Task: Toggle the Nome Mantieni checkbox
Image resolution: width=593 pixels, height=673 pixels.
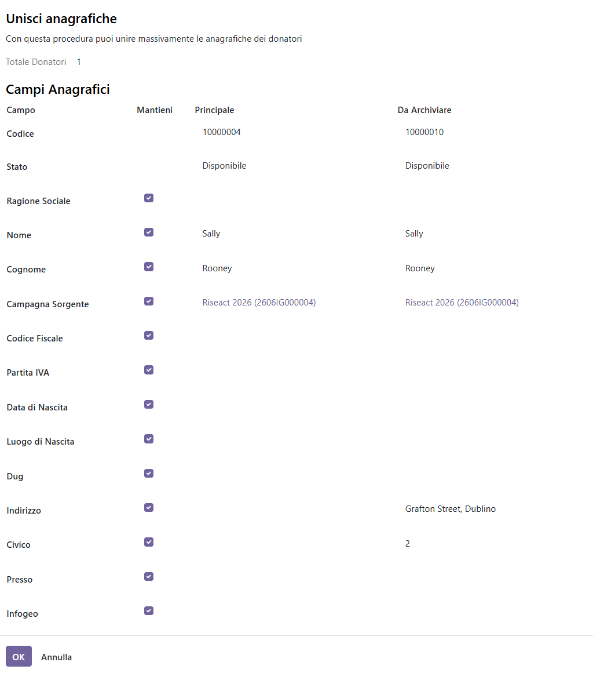Action: 149,232
